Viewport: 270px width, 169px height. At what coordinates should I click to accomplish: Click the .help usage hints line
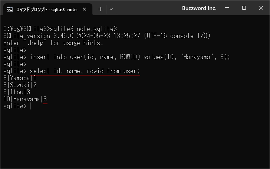pos(53,43)
